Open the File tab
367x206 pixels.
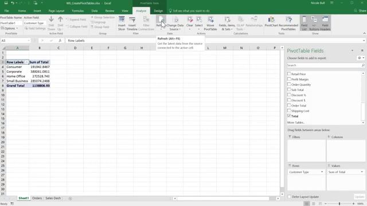click(6, 11)
